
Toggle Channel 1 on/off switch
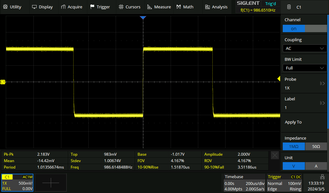[x=305, y=29]
